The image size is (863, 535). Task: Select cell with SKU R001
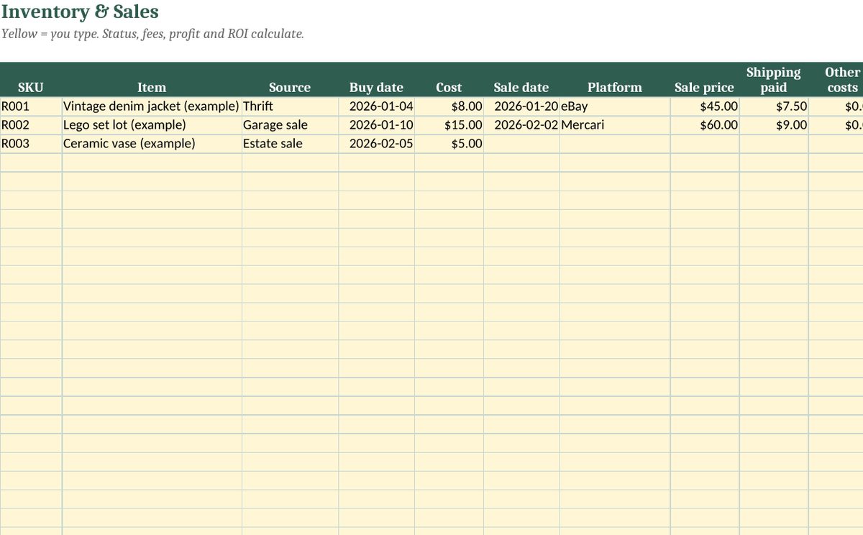(x=31, y=106)
